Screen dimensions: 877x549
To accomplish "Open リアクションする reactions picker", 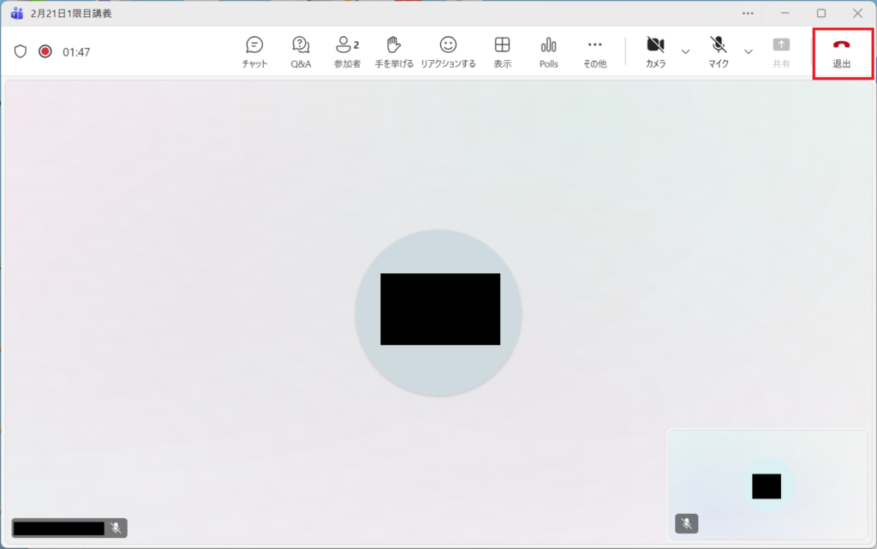I will (x=448, y=52).
